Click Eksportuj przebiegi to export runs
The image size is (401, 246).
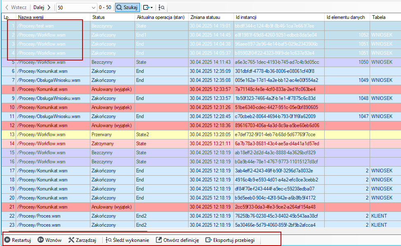click(x=230, y=240)
